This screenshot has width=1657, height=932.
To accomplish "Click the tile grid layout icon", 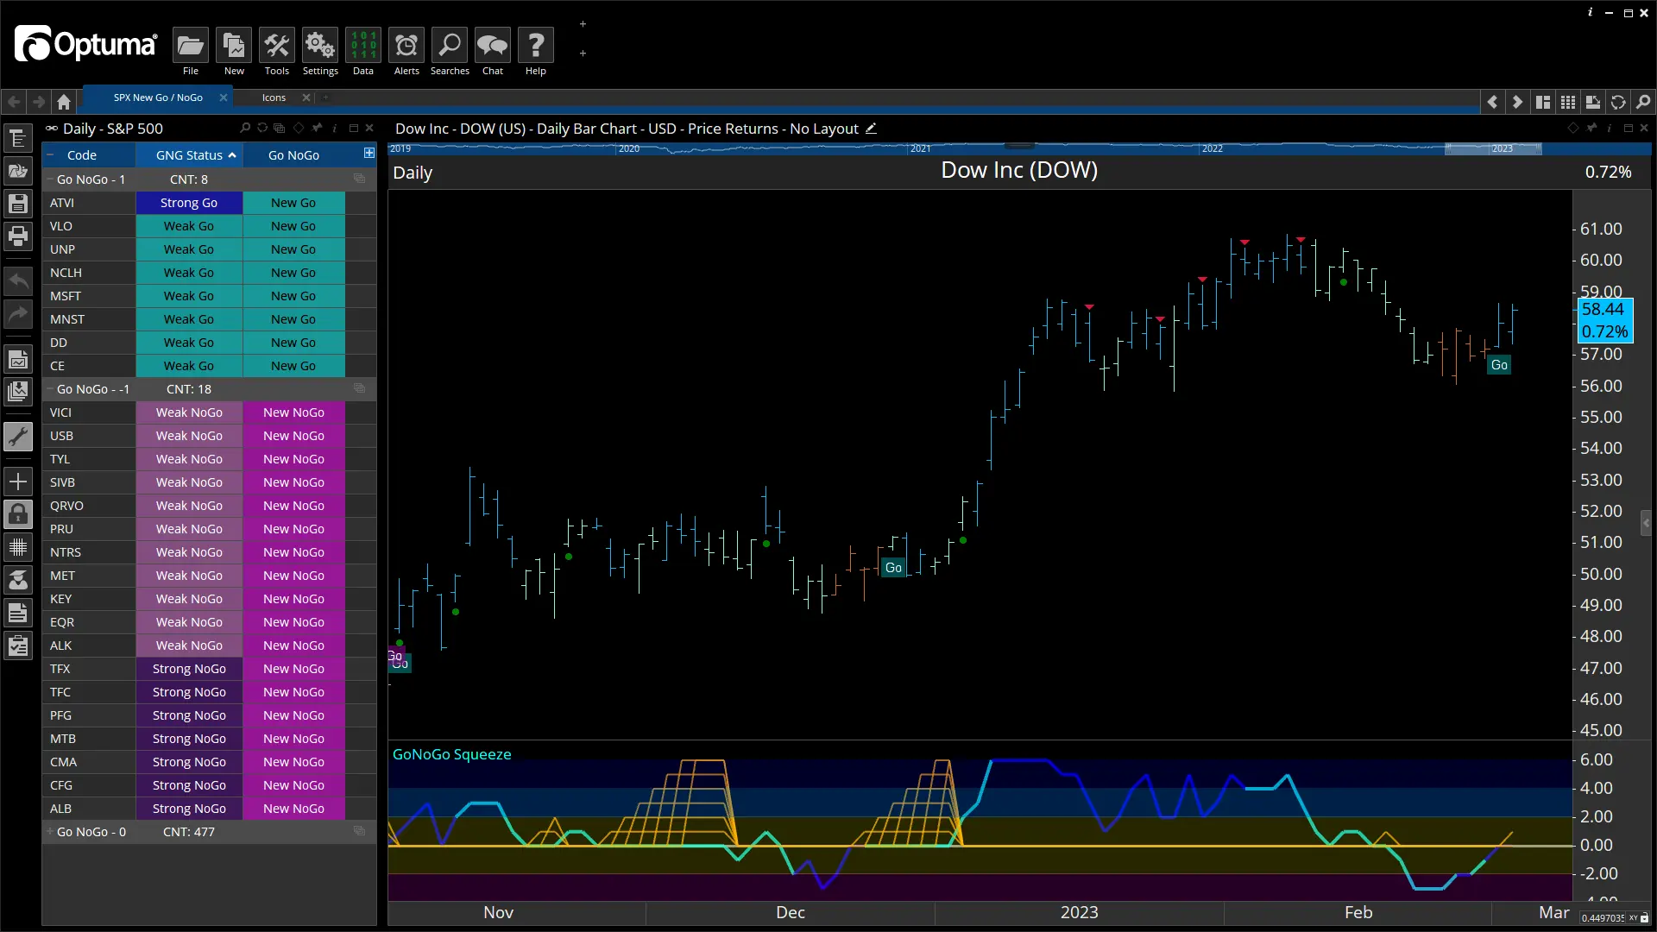I will [x=1568, y=102].
